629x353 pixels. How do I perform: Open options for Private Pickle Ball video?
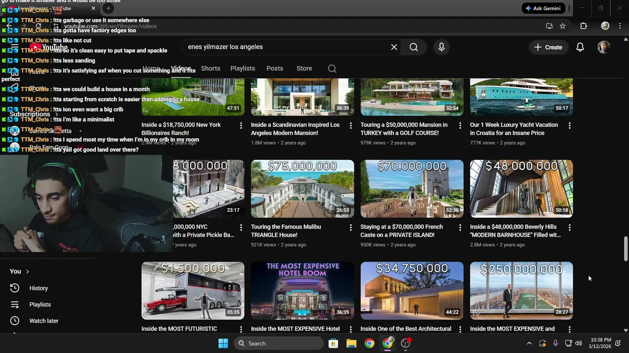[x=241, y=227]
